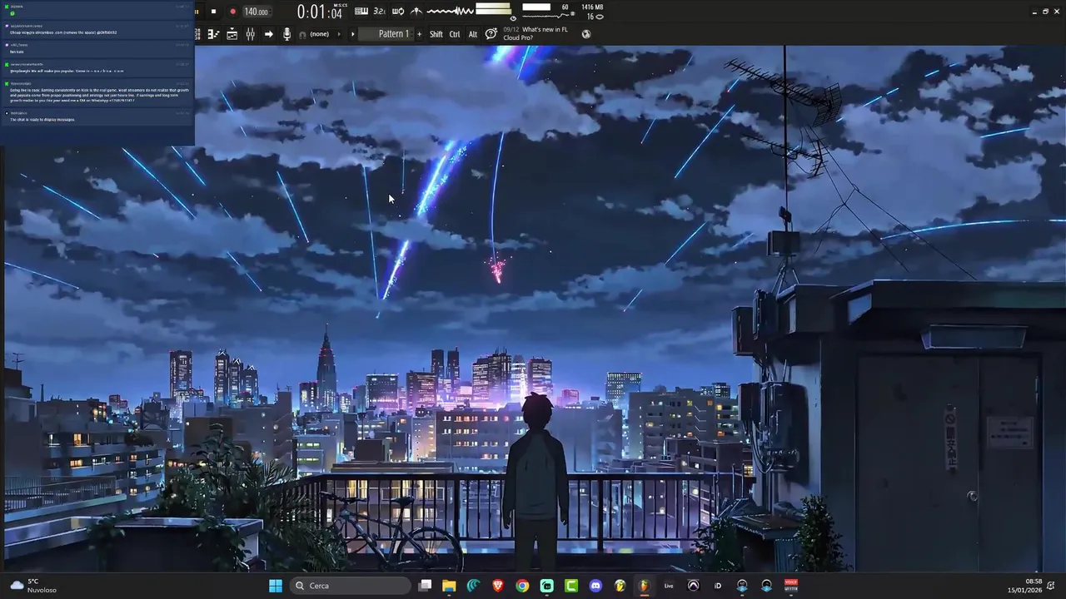Image resolution: width=1066 pixels, height=599 pixels.
Task: Expand the pattern arrow left of Pattern 1
Action: pyautogui.click(x=353, y=34)
